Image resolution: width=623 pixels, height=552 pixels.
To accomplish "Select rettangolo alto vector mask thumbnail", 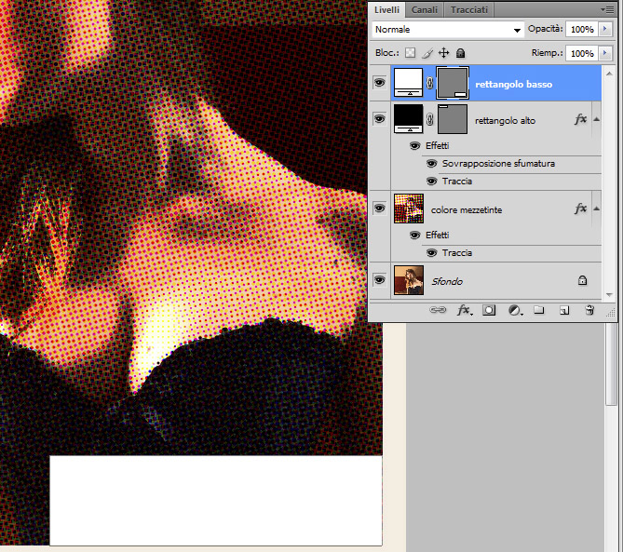I will pos(453,119).
